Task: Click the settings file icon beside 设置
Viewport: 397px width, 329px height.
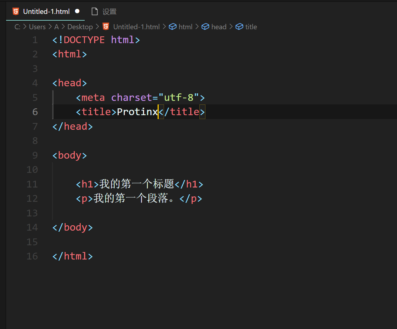Action: 94,11
